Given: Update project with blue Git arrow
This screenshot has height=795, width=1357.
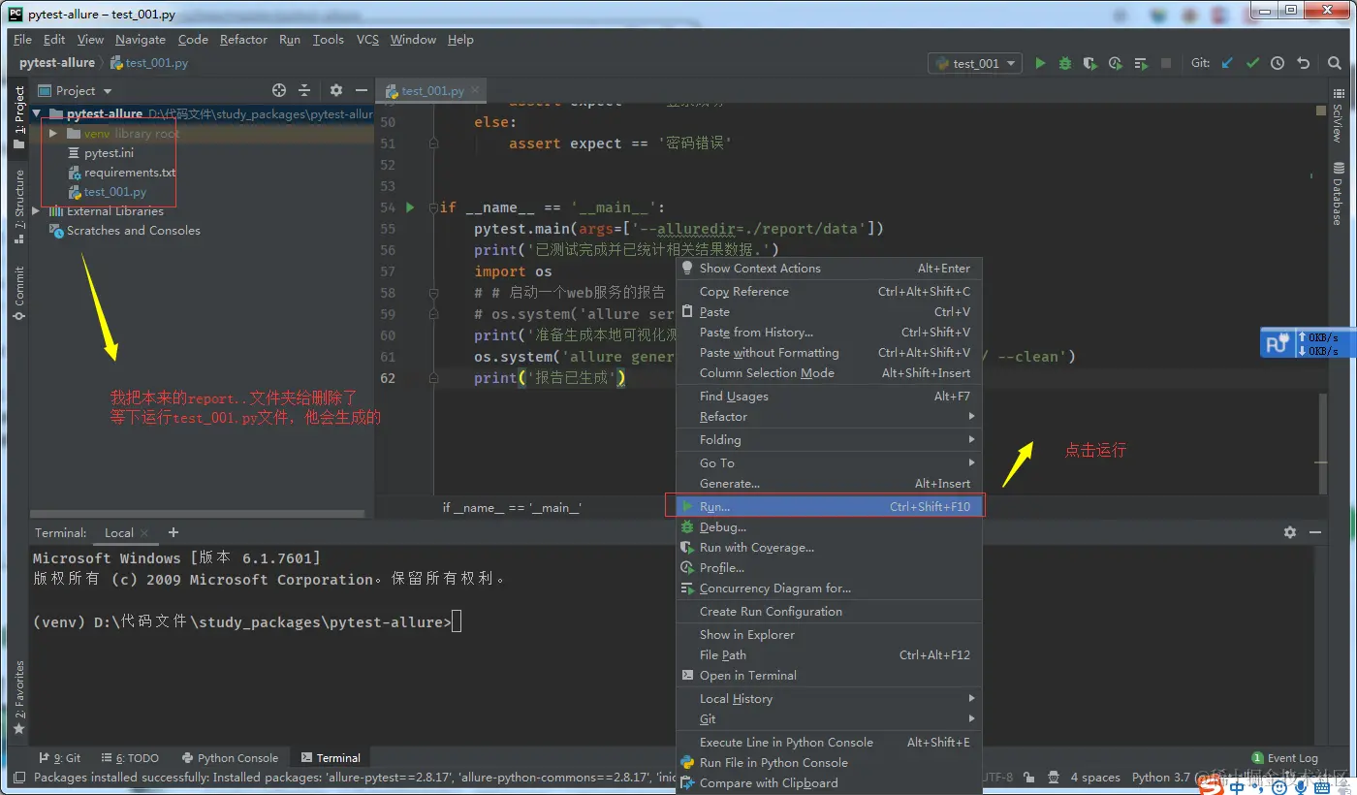Looking at the screenshot, I should tap(1227, 63).
